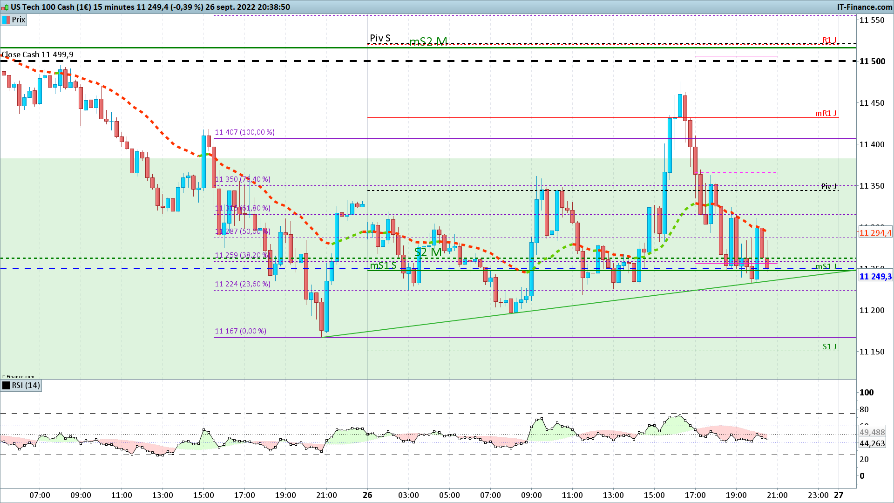Select the red mR1 J resistance label
This screenshot has height=503, width=894.
point(826,113)
